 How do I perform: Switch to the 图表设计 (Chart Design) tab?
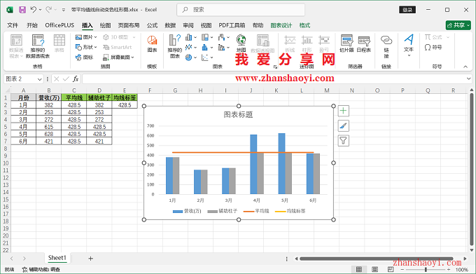coord(281,25)
